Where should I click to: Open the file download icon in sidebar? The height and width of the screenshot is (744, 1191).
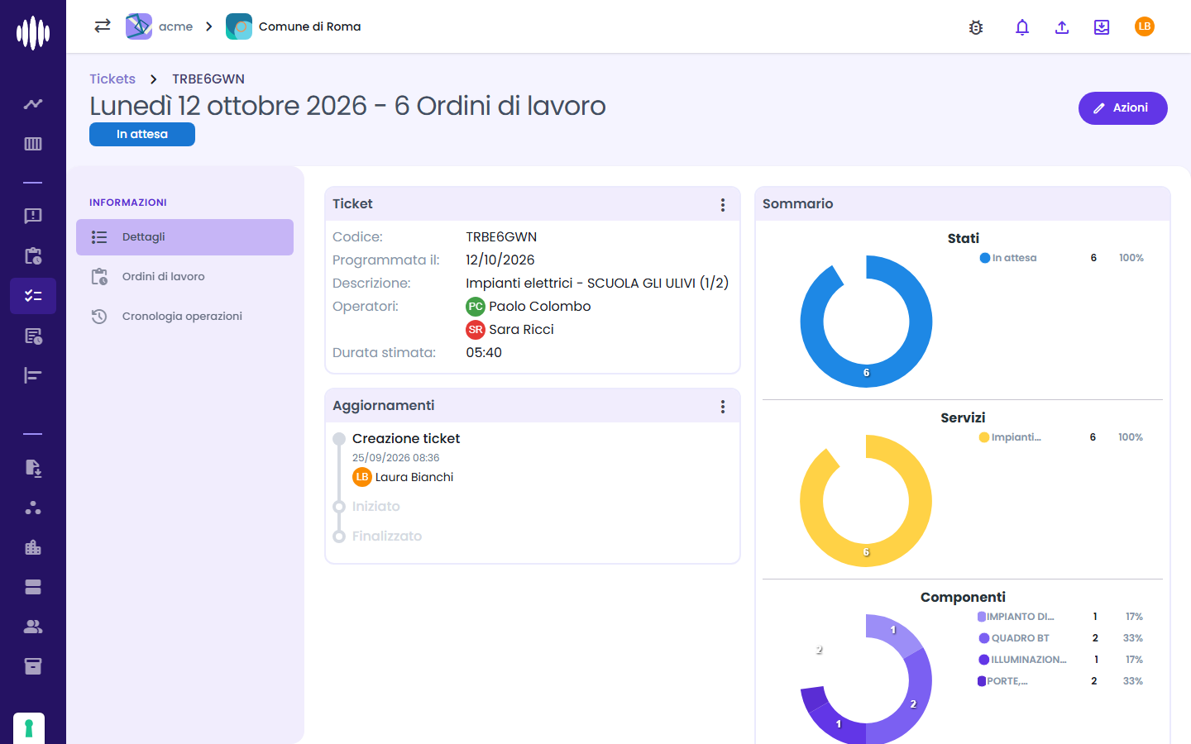tap(33, 468)
